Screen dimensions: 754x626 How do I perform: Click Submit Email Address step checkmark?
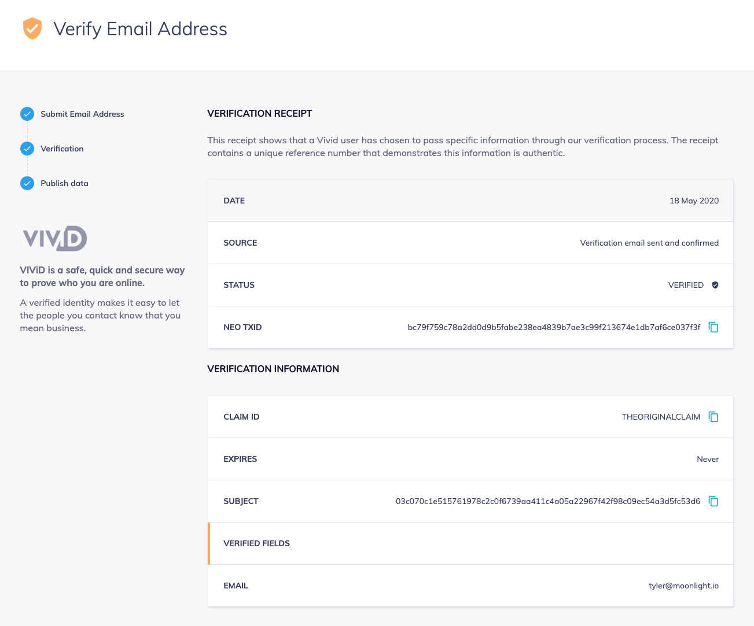(x=27, y=114)
